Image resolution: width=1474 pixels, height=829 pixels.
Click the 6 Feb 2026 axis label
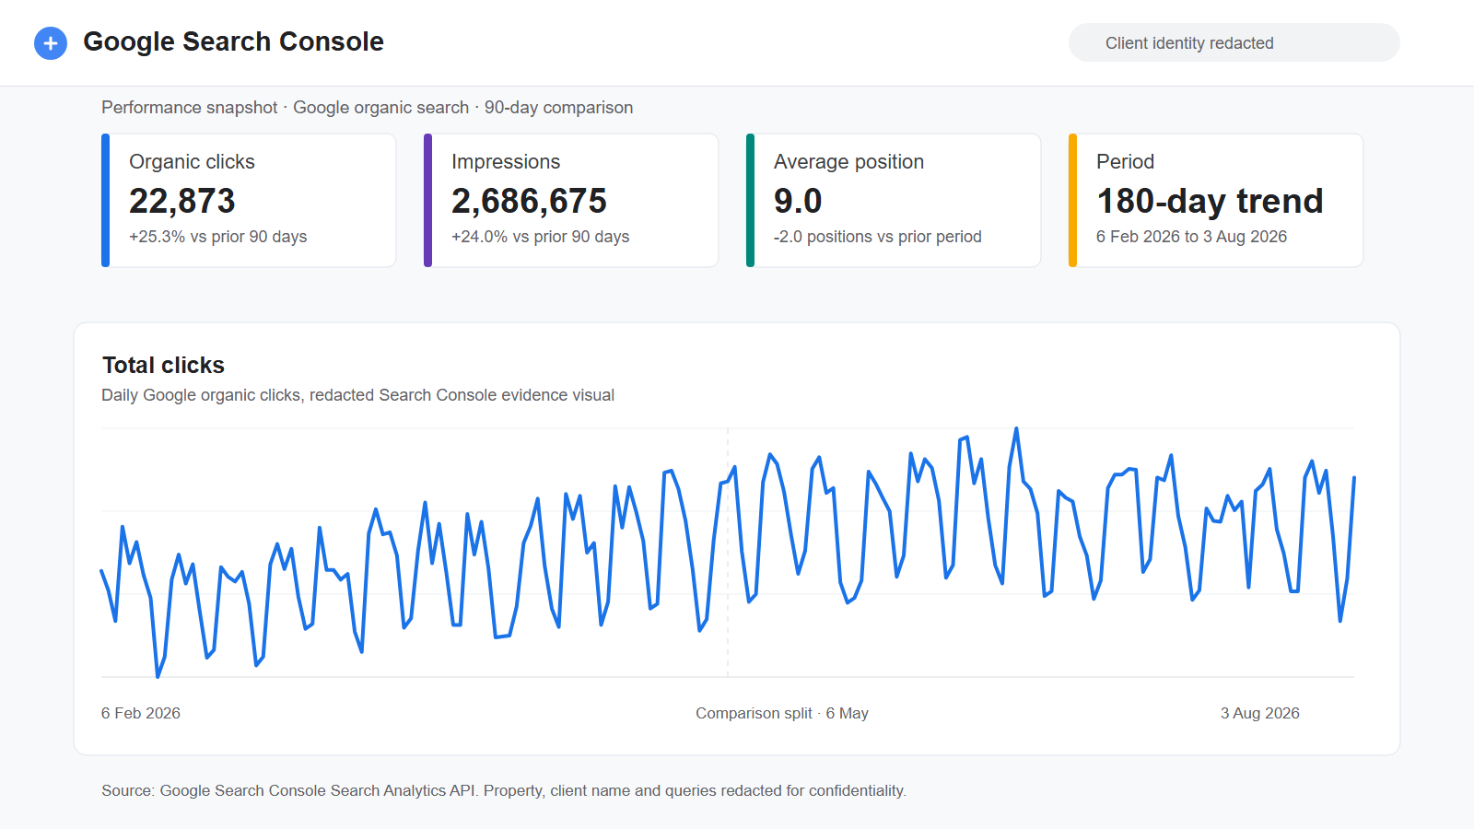click(141, 713)
